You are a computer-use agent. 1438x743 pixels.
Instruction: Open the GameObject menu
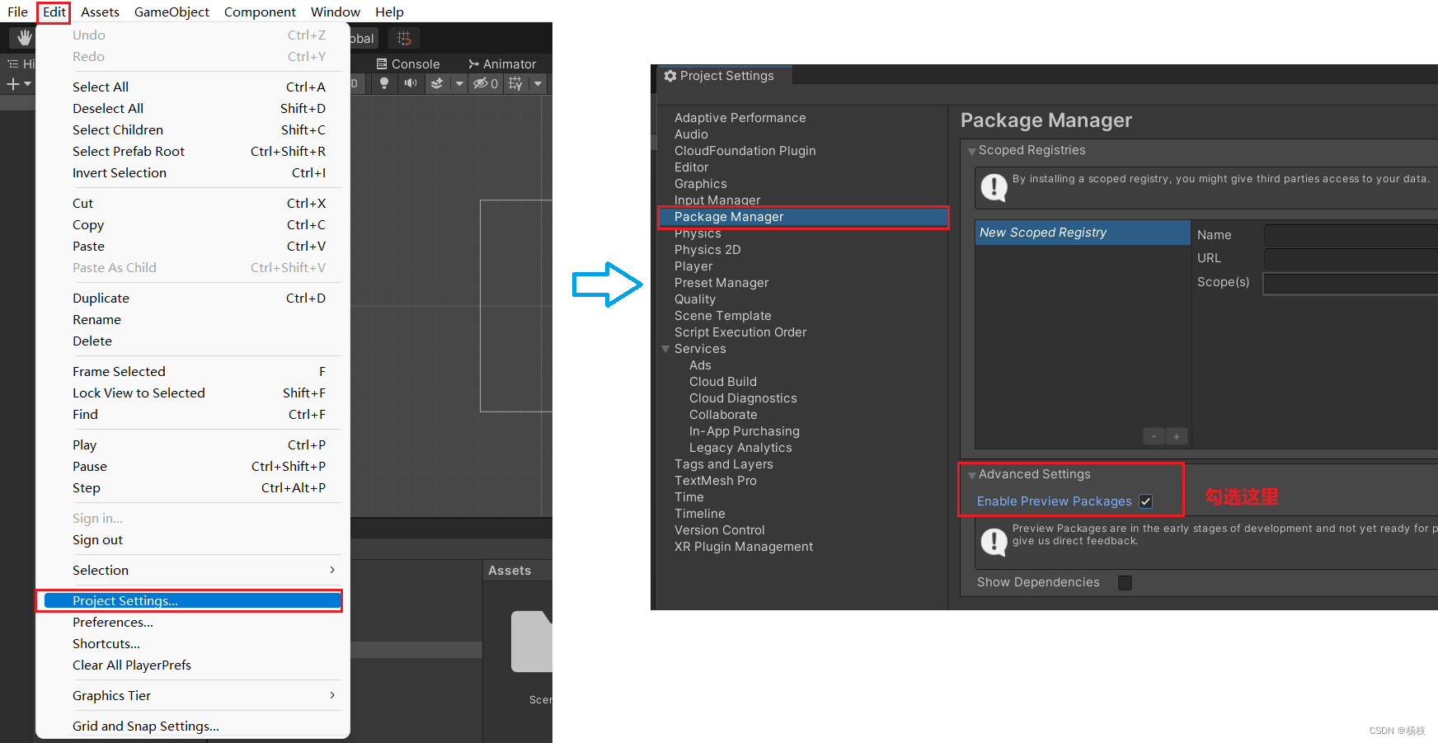[172, 12]
